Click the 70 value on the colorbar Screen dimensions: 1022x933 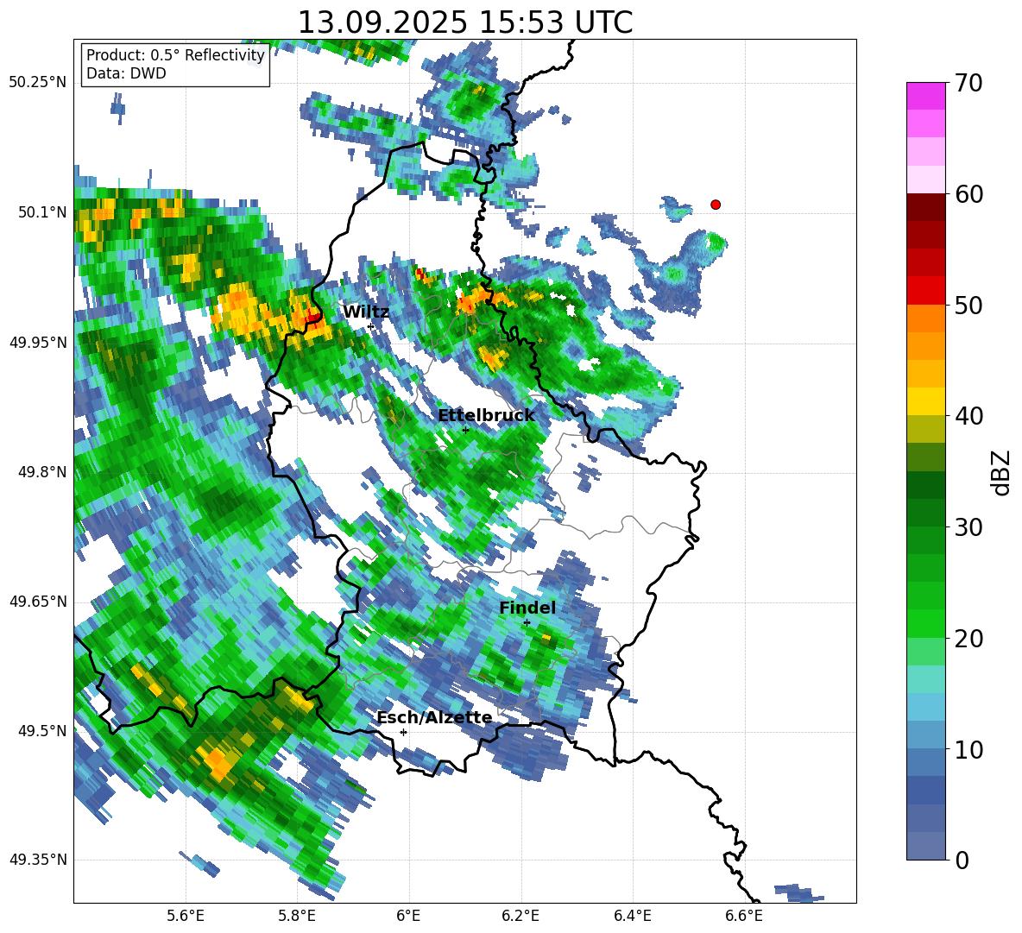[x=968, y=83]
